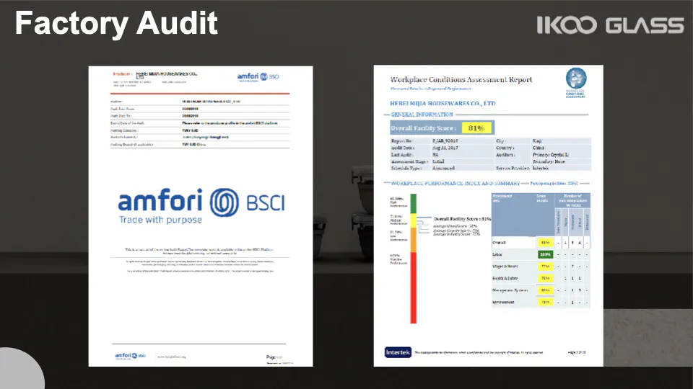Click the GENERAL INFORMATION section heading

tap(422, 115)
